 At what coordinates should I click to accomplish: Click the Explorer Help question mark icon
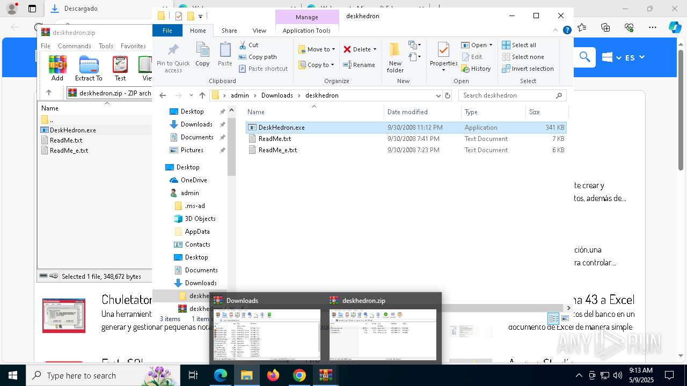(x=567, y=31)
